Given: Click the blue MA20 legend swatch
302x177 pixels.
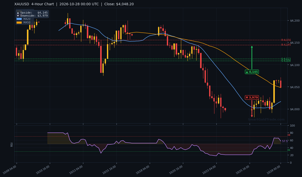Looking at the screenshot, I should (x=19, y=19).
